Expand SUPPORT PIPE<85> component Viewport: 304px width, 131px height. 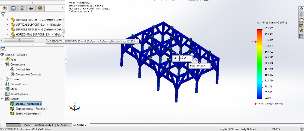point(7,20)
